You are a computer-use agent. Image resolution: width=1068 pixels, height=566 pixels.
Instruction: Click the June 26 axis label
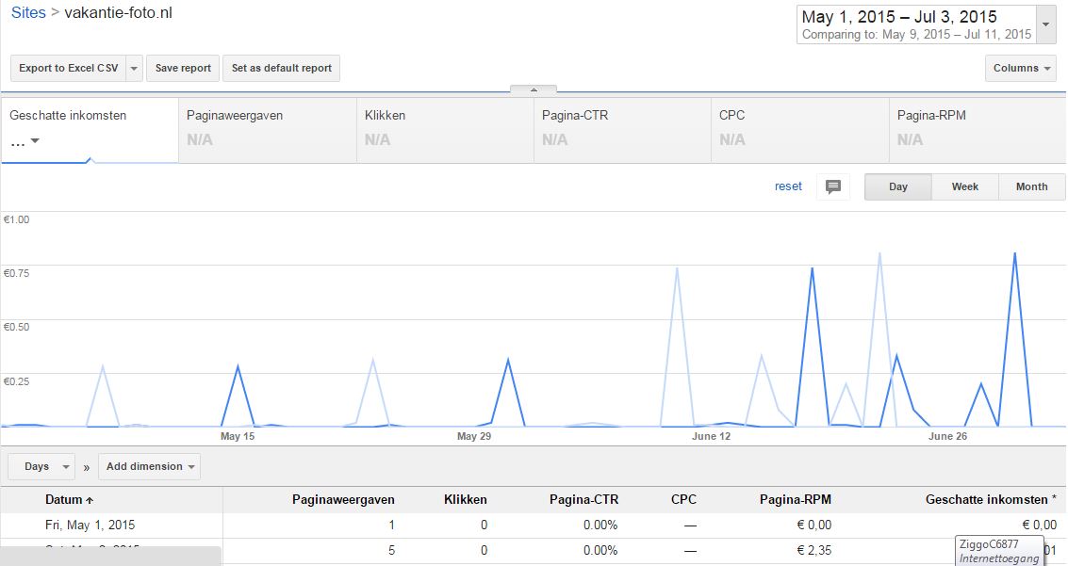coord(947,436)
